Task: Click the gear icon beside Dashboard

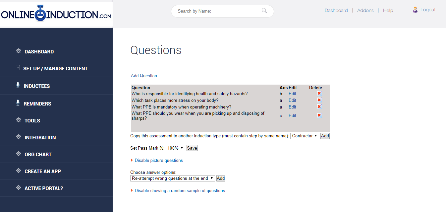Action: pos(19,51)
